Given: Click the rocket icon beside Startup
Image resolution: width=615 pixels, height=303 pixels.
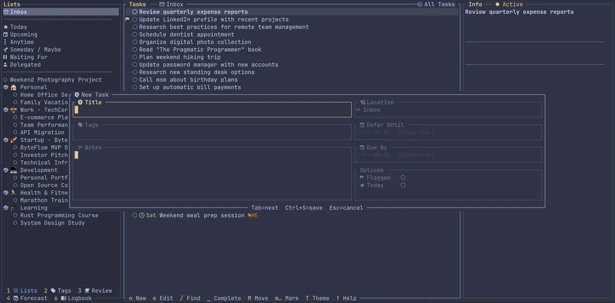Looking at the screenshot, I should point(13,140).
